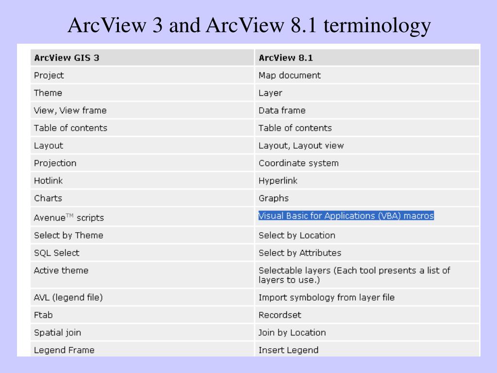The height and width of the screenshot is (373, 497).
Task: Click the 'Spatial join' cell
Action: click(x=142, y=333)
